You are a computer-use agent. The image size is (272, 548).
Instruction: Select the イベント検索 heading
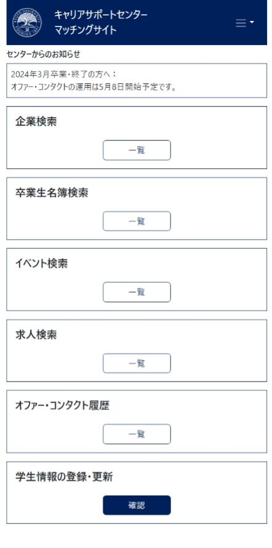pyautogui.click(x=41, y=263)
